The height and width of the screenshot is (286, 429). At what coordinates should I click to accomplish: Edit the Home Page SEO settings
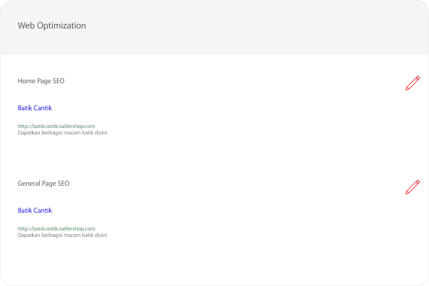point(413,83)
